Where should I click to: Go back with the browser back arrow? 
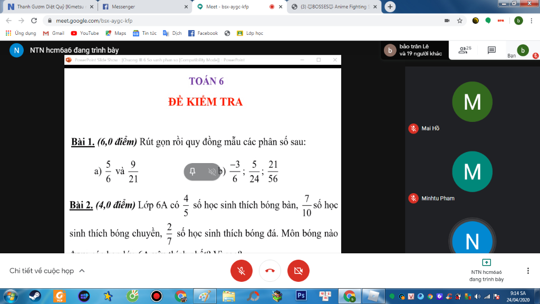(9, 21)
